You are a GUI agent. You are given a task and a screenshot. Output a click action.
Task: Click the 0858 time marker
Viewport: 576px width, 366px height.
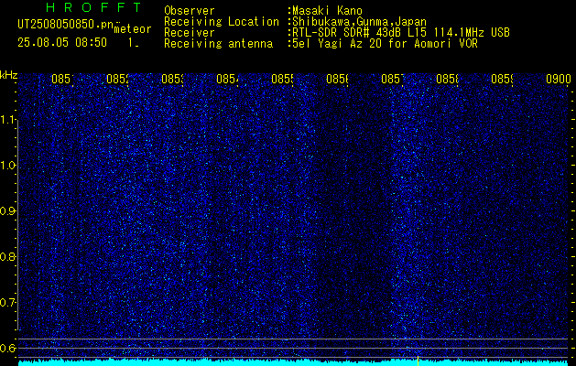(448, 79)
